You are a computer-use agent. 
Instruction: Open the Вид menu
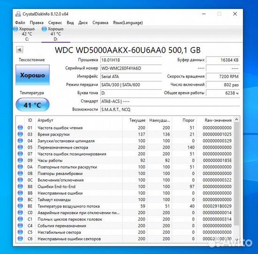click(x=70, y=23)
